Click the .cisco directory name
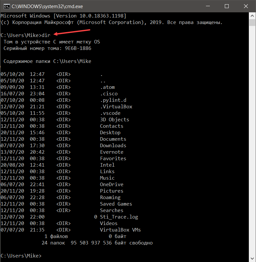256x262 pixels. coord(109,94)
